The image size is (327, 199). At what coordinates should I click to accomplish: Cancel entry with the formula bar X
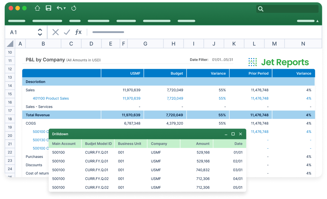pos(55,32)
